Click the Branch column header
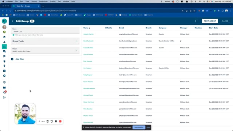 click(x=149, y=28)
